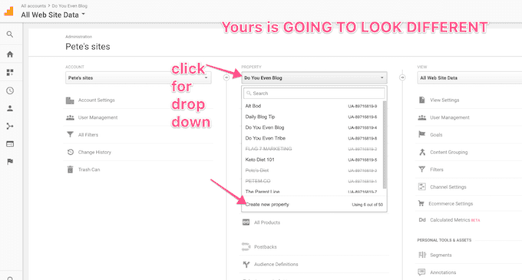Screen dimensions: 522x280
Task: Click the View Settings document icon
Action: (x=421, y=100)
